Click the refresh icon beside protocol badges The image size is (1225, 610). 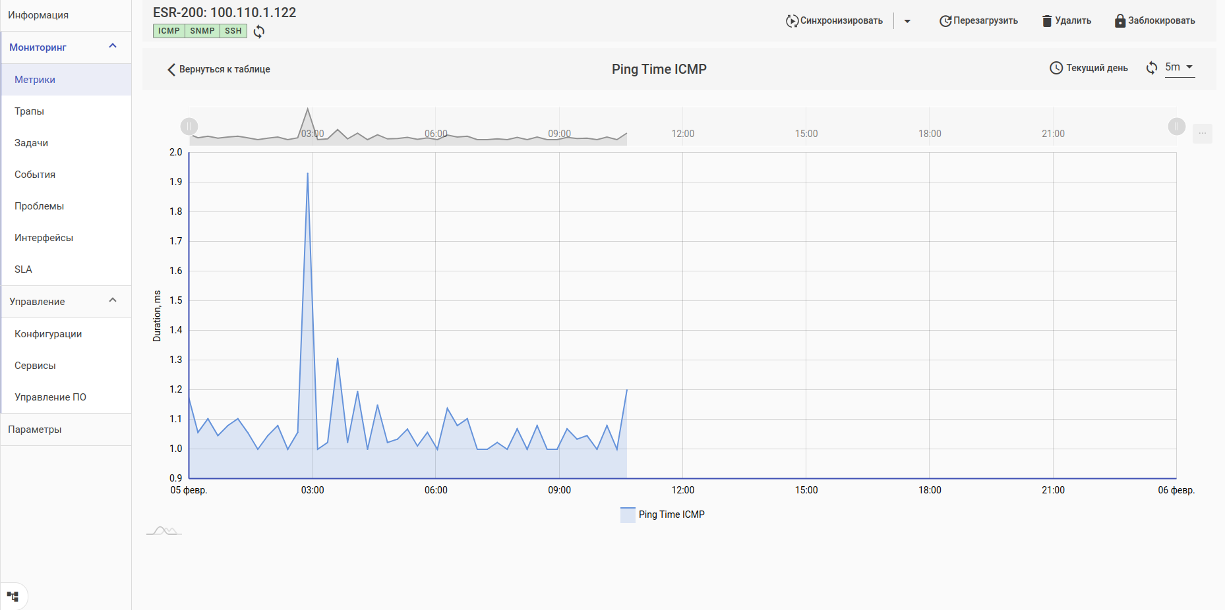259,32
